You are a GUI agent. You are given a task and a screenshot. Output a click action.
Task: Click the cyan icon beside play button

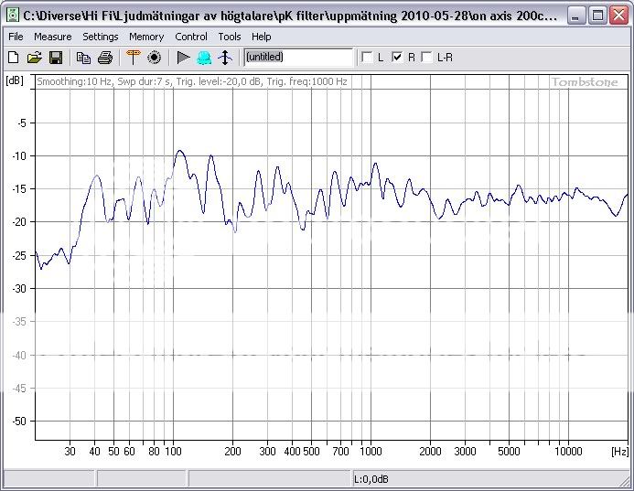point(204,58)
